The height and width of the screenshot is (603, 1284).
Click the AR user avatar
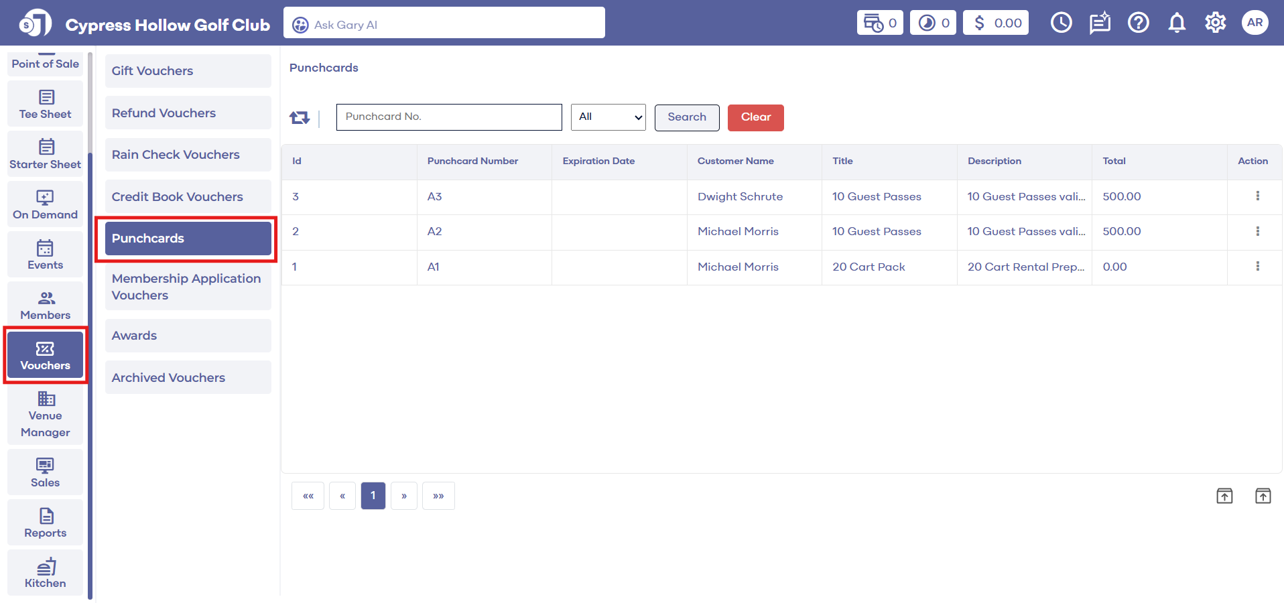1255,23
